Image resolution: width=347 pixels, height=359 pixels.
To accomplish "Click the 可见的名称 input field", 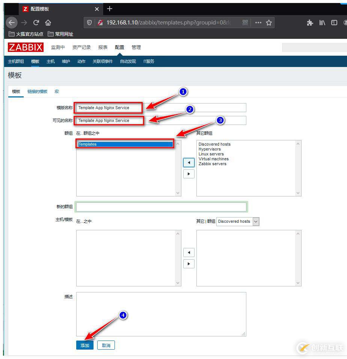I will pos(161,120).
